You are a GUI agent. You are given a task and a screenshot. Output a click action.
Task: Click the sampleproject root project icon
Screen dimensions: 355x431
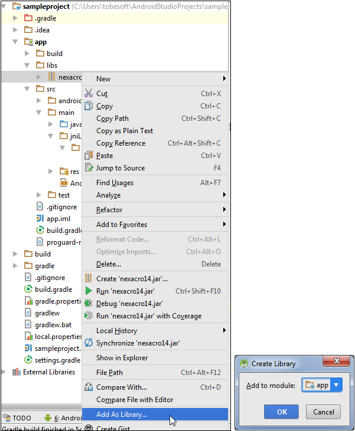(17, 6)
